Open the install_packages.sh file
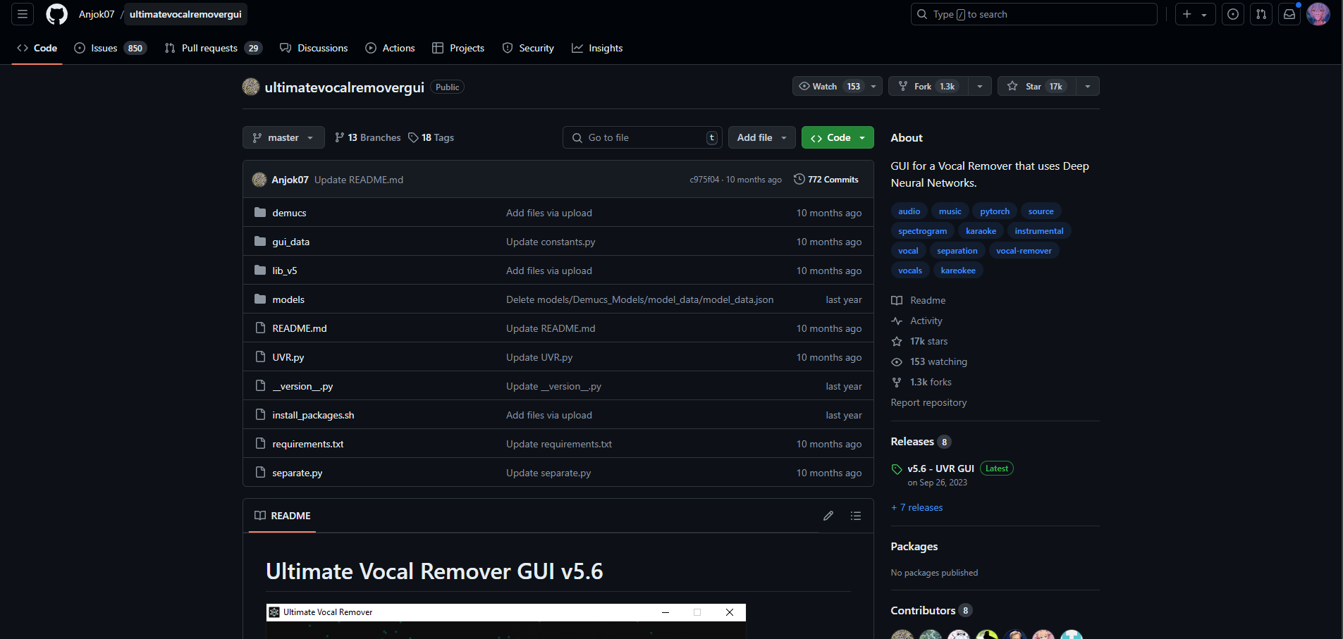Viewport: 1343px width, 639px height. (313, 415)
